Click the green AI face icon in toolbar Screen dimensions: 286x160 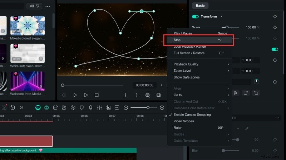38,108
